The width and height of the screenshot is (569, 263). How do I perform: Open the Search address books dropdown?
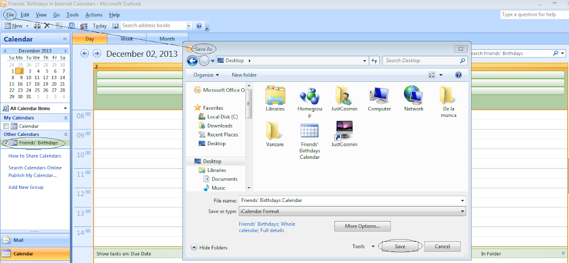click(x=188, y=26)
